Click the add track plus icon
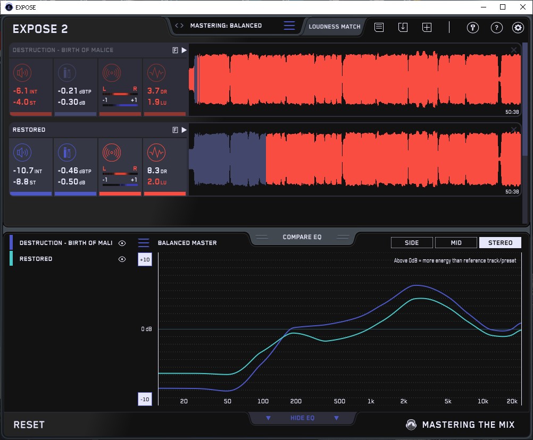Viewport: 533px width, 440px height. pyautogui.click(x=427, y=27)
